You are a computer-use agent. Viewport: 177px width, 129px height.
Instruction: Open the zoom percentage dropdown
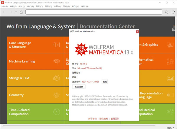coord(170,128)
